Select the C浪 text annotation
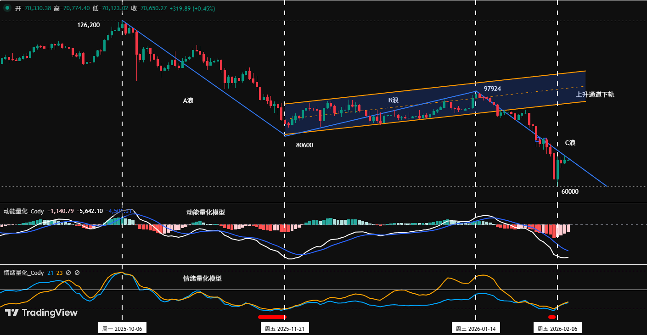The image size is (647, 335). (x=570, y=143)
